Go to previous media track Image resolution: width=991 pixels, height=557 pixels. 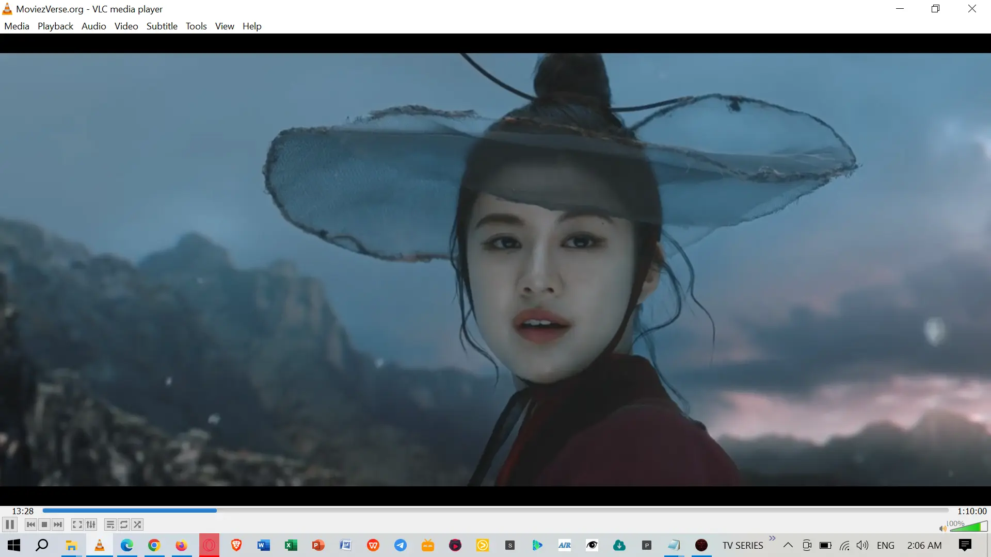tap(31, 525)
